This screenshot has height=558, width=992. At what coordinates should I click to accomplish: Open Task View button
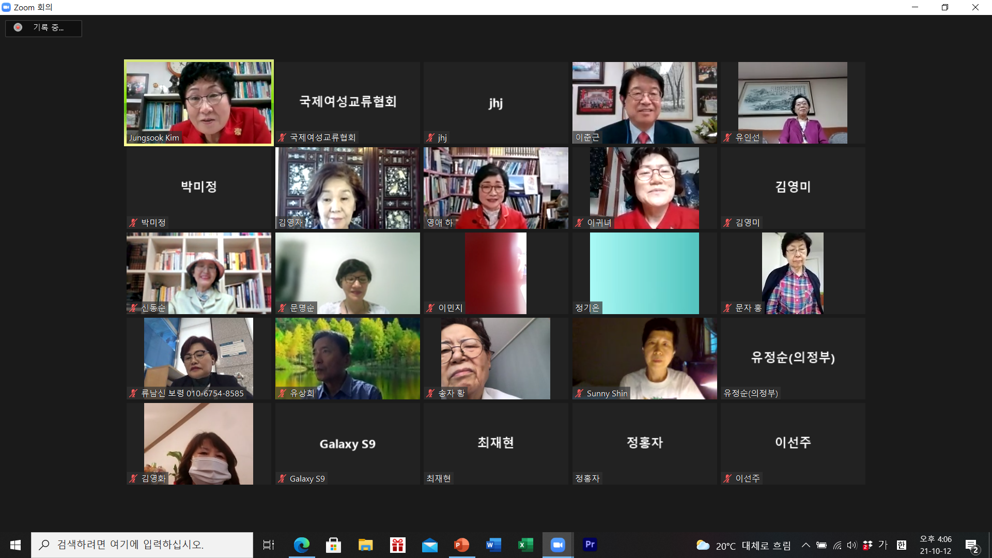pos(269,545)
